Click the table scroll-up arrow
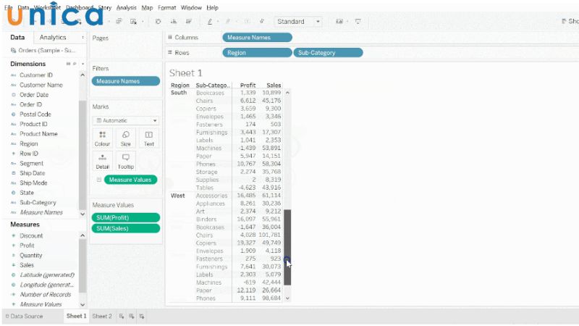This screenshot has width=579, height=326. [287, 93]
